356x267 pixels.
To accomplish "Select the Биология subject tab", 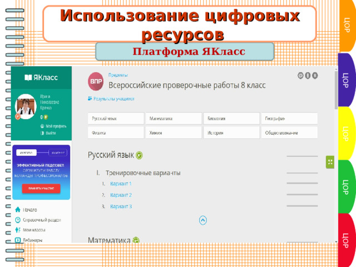I will tap(231, 118).
